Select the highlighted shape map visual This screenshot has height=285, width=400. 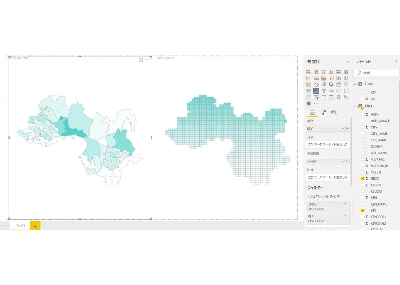[316, 91]
